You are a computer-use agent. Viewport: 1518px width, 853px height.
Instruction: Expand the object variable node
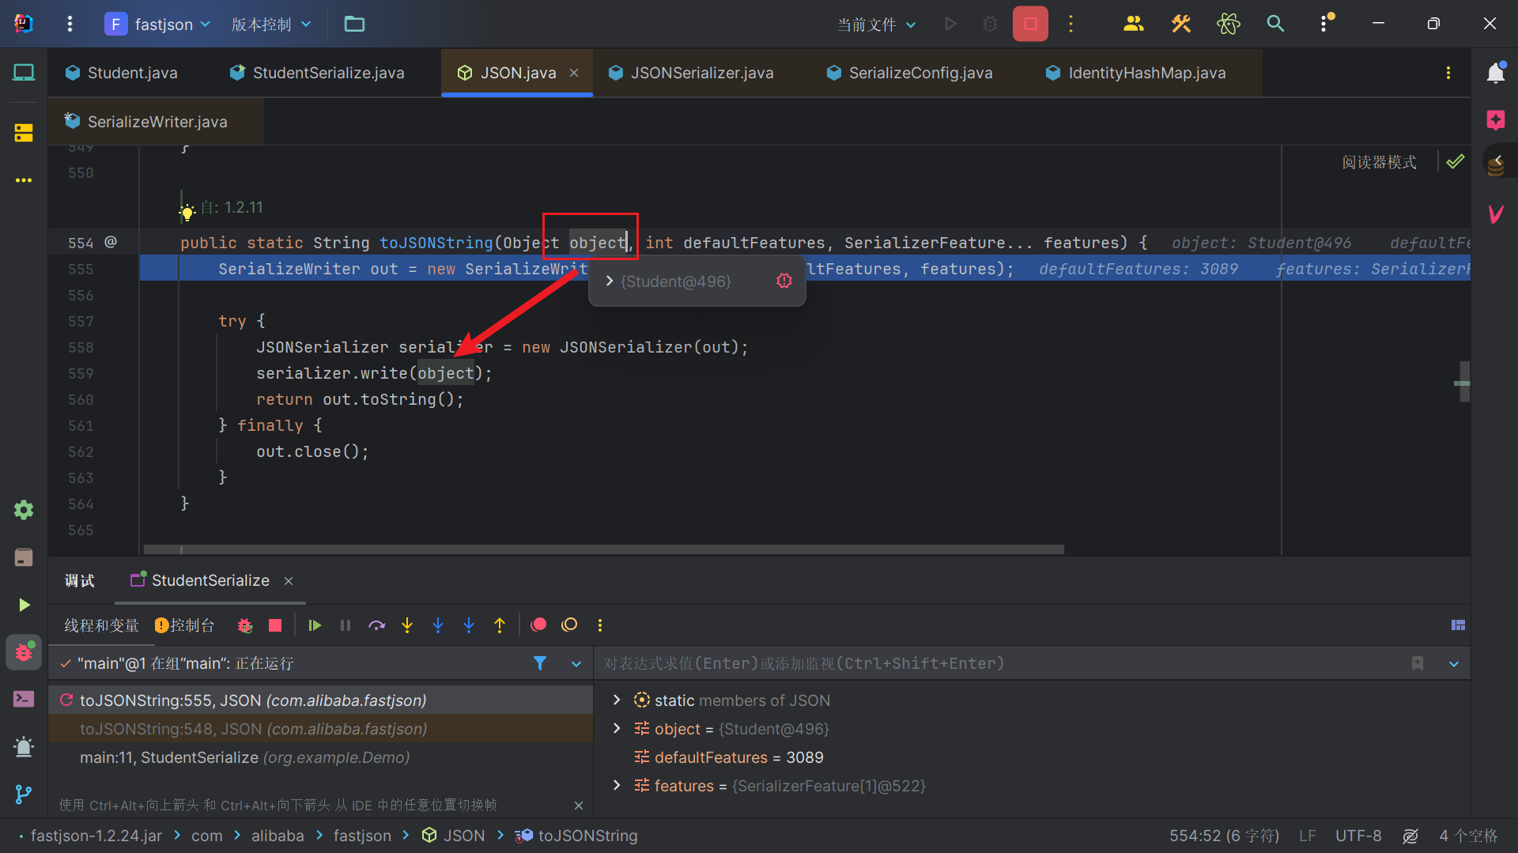(x=617, y=728)
